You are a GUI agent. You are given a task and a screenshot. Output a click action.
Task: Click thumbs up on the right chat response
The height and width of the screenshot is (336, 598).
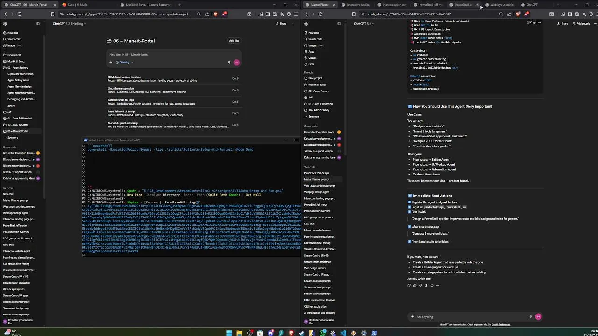(x=415, y=285)
